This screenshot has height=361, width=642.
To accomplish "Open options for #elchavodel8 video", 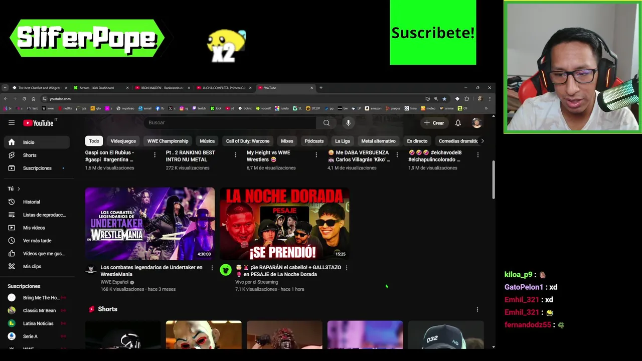I will pyautogui.click(x=477, y=155).
